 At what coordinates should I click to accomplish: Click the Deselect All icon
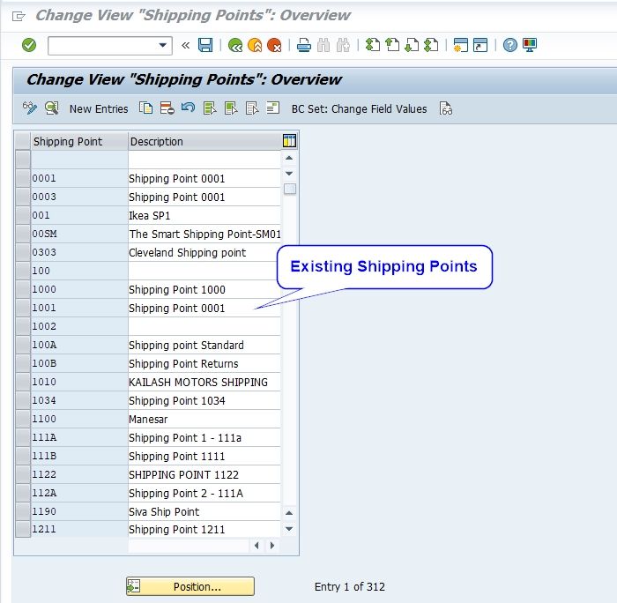coord(252,108)
